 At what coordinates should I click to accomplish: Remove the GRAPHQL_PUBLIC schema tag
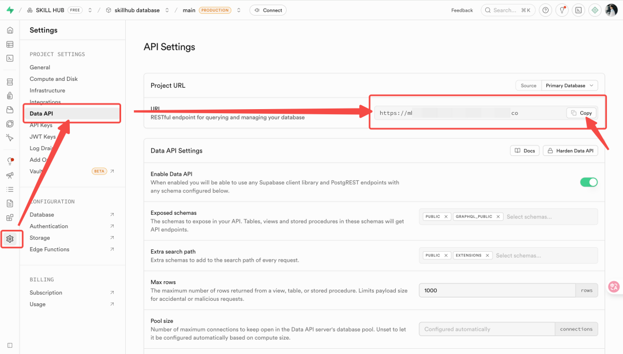tap(498, 217)
